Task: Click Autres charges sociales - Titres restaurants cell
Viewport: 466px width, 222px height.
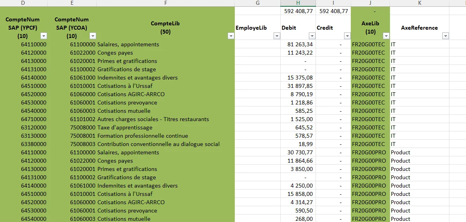Action: point(165,119)
